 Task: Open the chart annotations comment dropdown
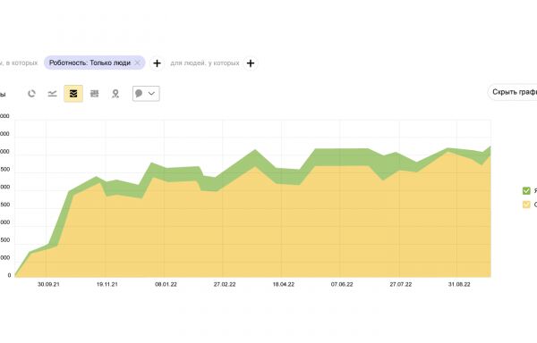coord(146,94)
